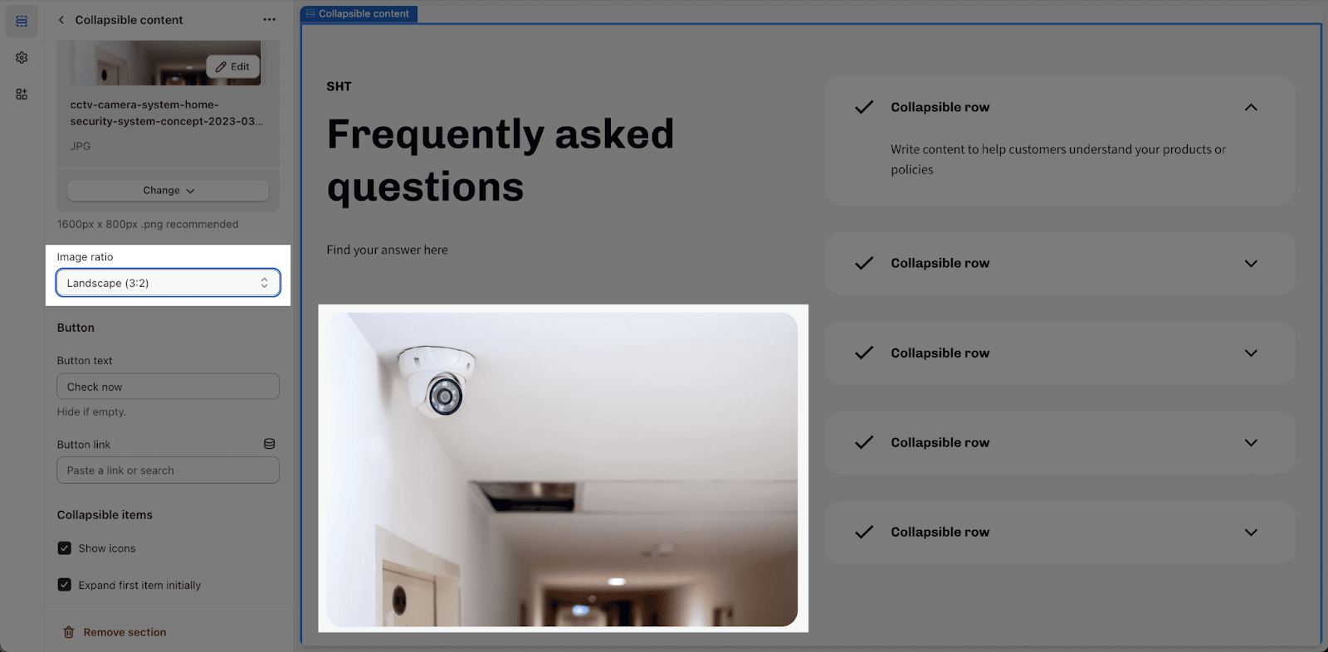Click the Edit button on image thumbnail

click(232, 66)
